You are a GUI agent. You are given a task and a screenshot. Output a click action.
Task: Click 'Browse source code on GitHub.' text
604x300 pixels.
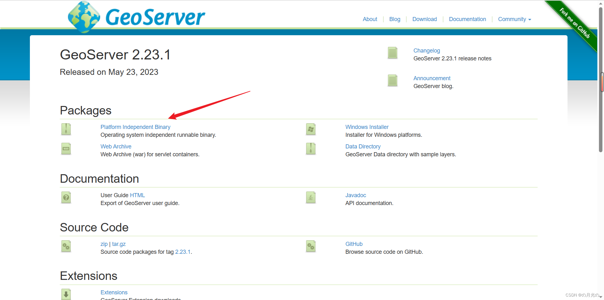(384, 252)
